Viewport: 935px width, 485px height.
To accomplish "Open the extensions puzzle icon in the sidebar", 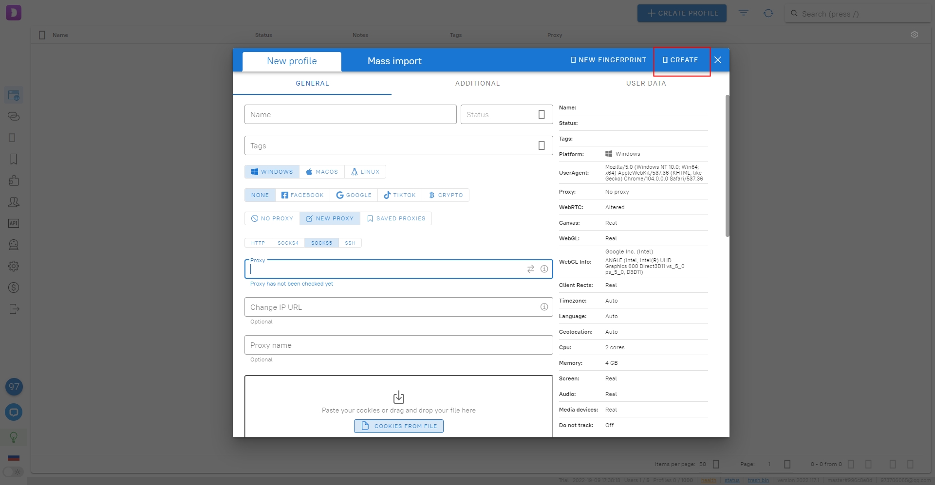I will 14,180.
